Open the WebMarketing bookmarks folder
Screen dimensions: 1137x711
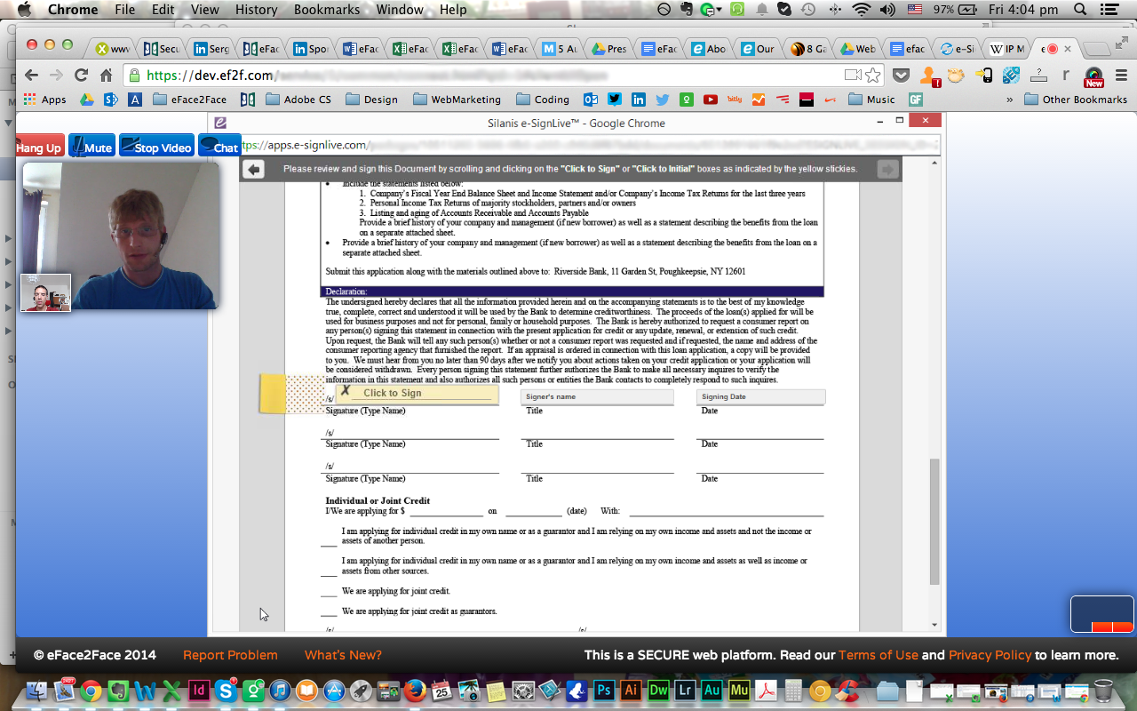click(x=457, y=100)
